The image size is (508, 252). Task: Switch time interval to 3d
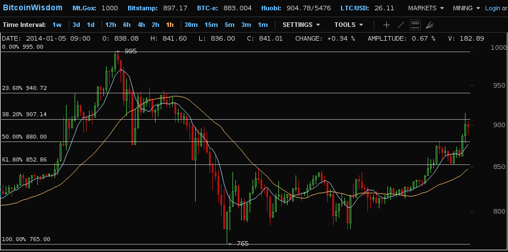76,25
